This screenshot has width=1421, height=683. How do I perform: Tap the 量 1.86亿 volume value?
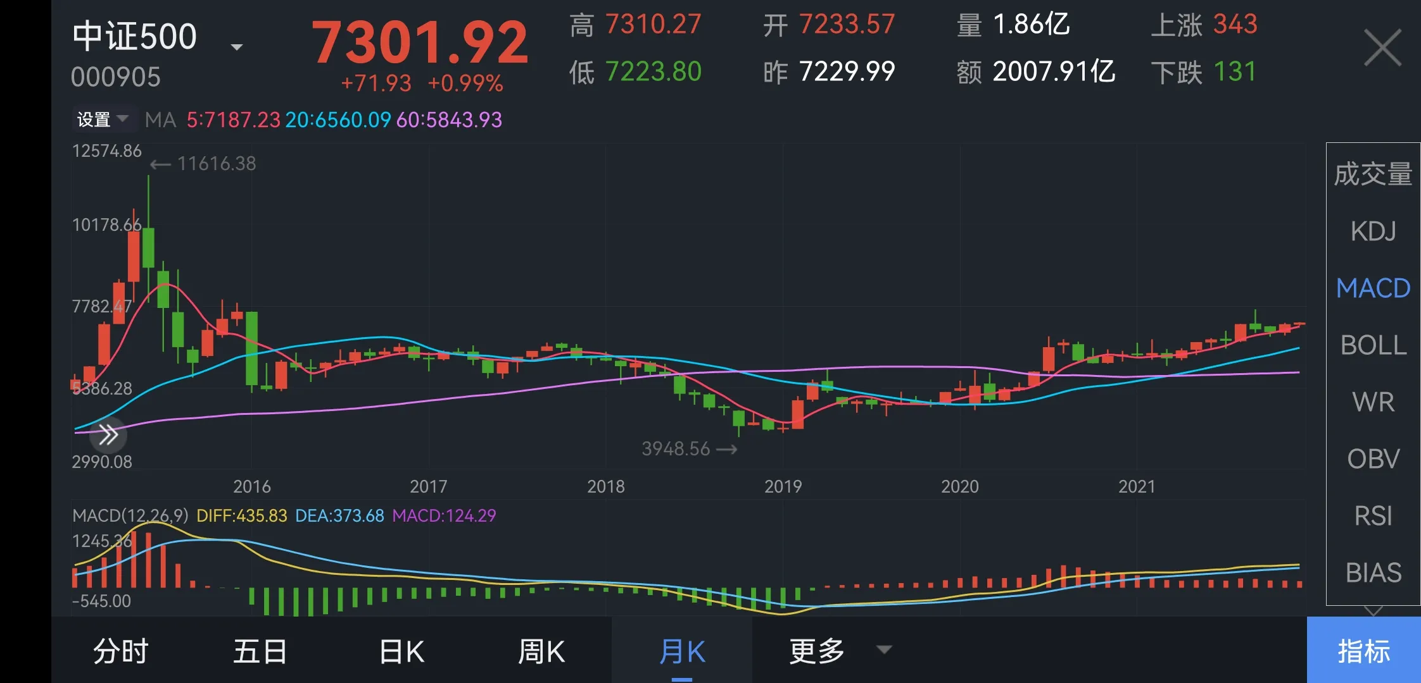[x=1013, y=25]
